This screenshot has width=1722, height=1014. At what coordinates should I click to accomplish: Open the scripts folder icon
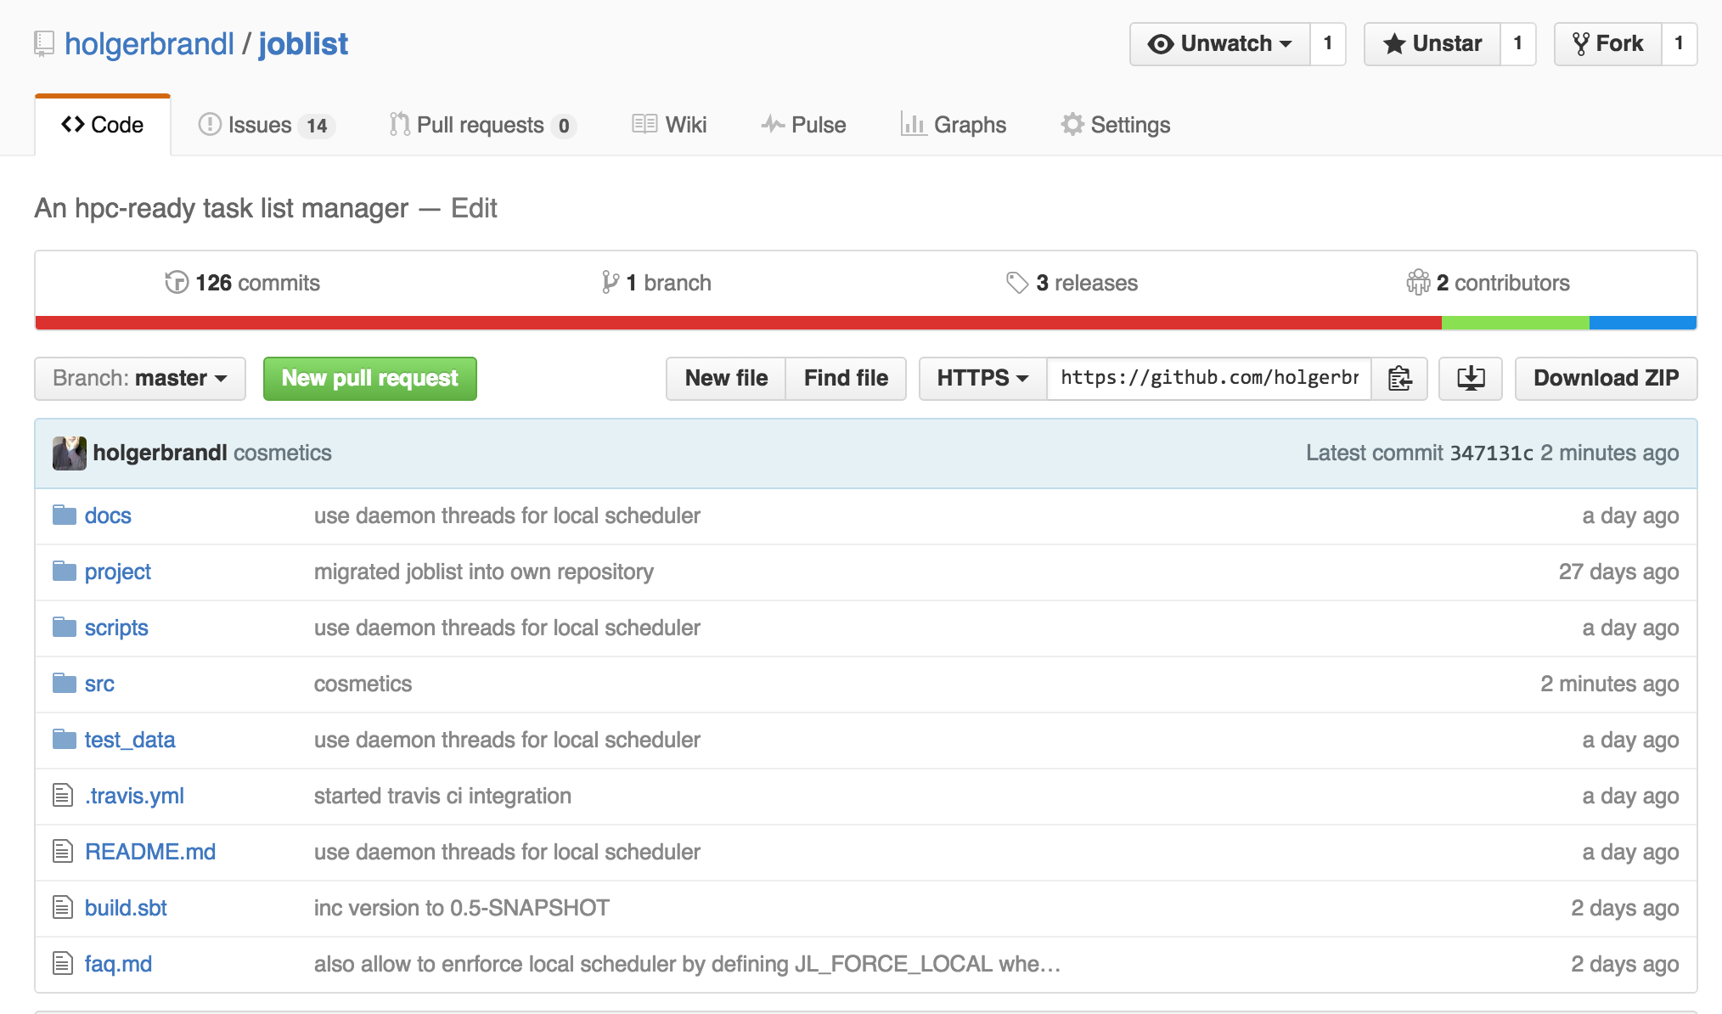[65, 628]
